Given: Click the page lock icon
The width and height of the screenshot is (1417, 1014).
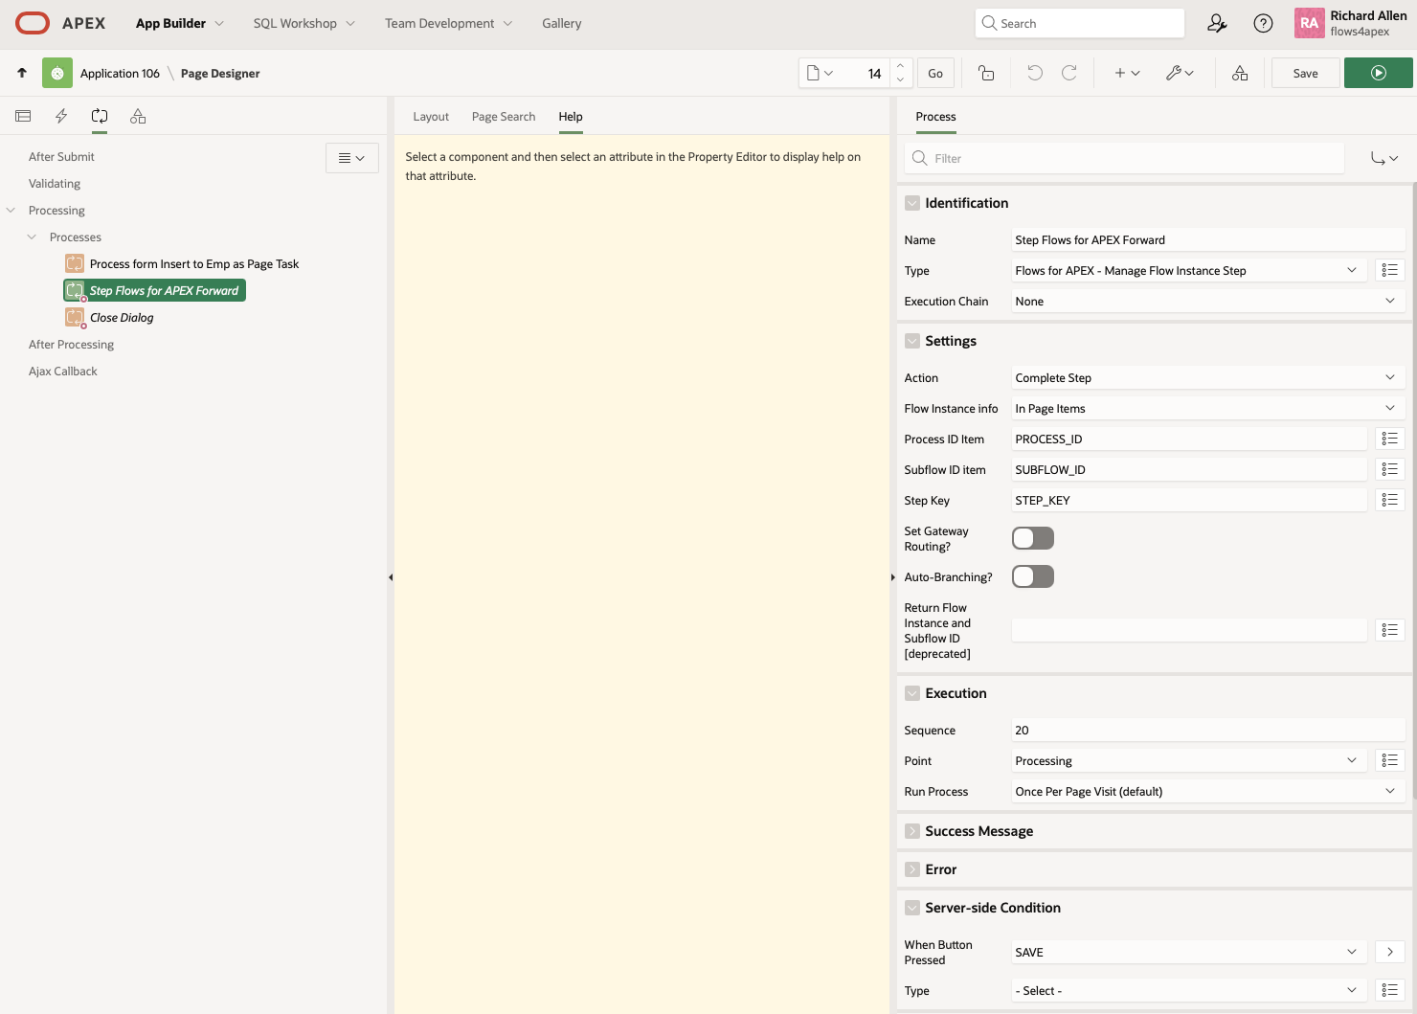Looking at the screenshot, I should coord(986,73).
